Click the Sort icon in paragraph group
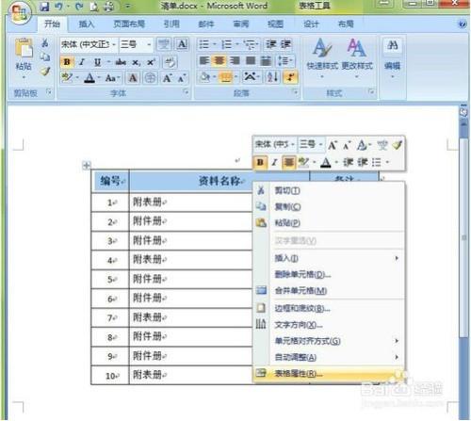 272,77
